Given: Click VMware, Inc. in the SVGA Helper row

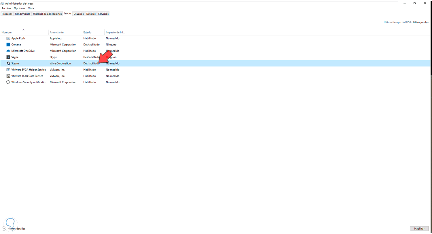Looking at the screenshot, I should click(58, 70).
